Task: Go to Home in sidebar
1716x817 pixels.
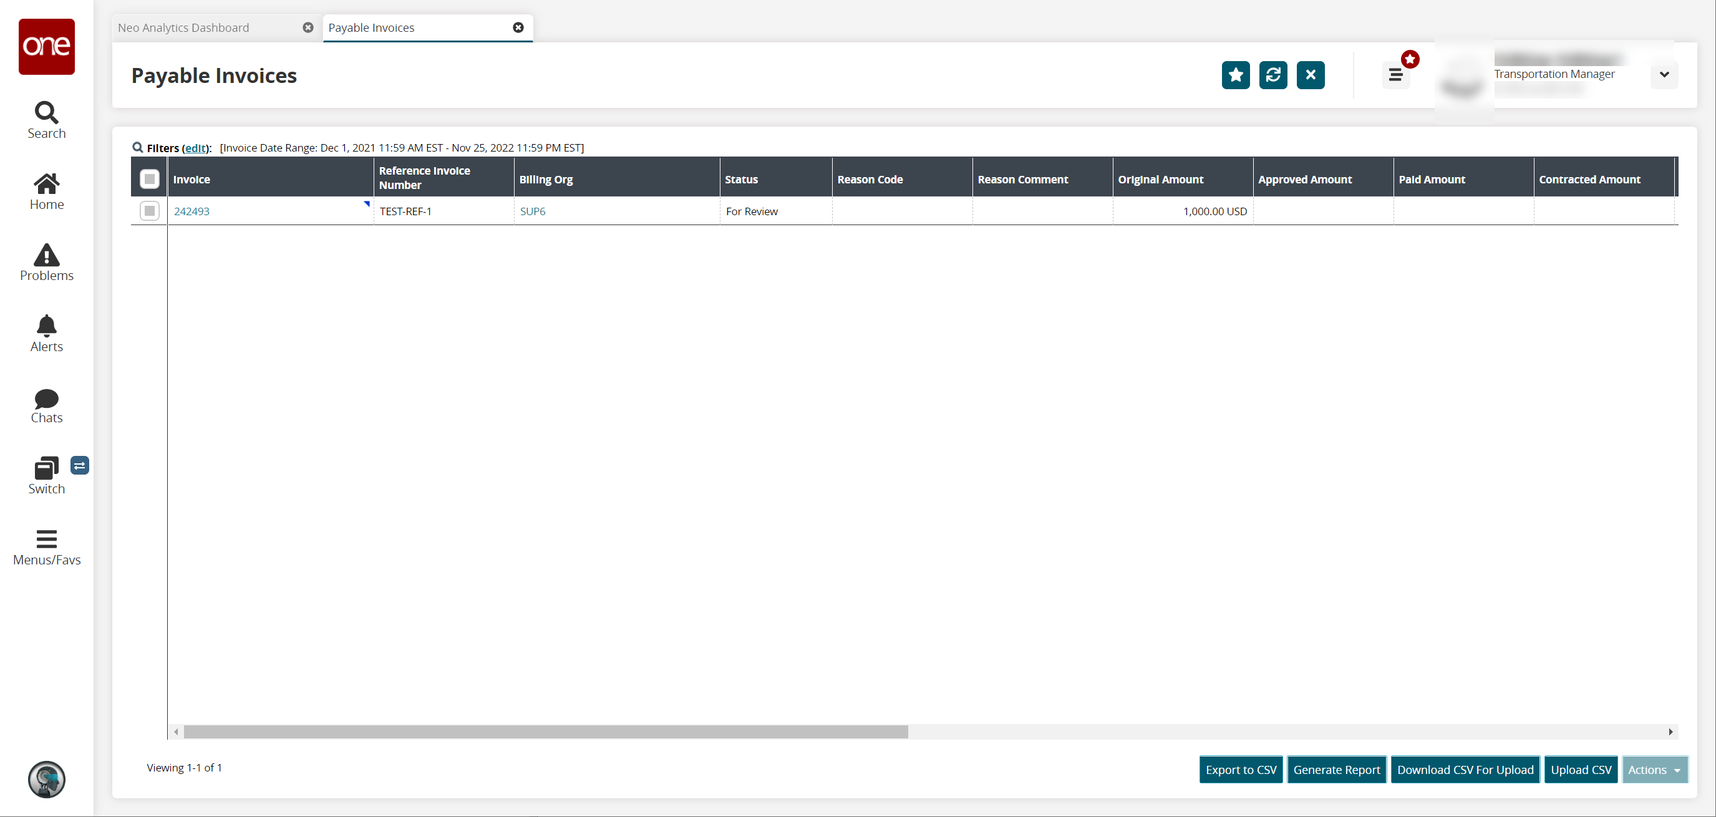Action: coord(46,191)
